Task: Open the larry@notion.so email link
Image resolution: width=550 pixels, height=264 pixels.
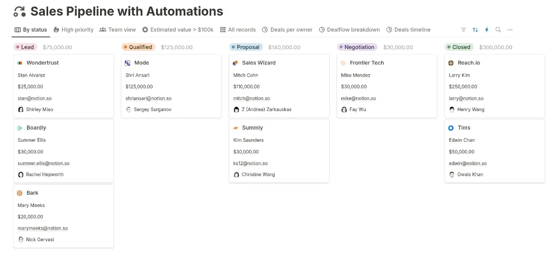Action: tap(466, 98)
